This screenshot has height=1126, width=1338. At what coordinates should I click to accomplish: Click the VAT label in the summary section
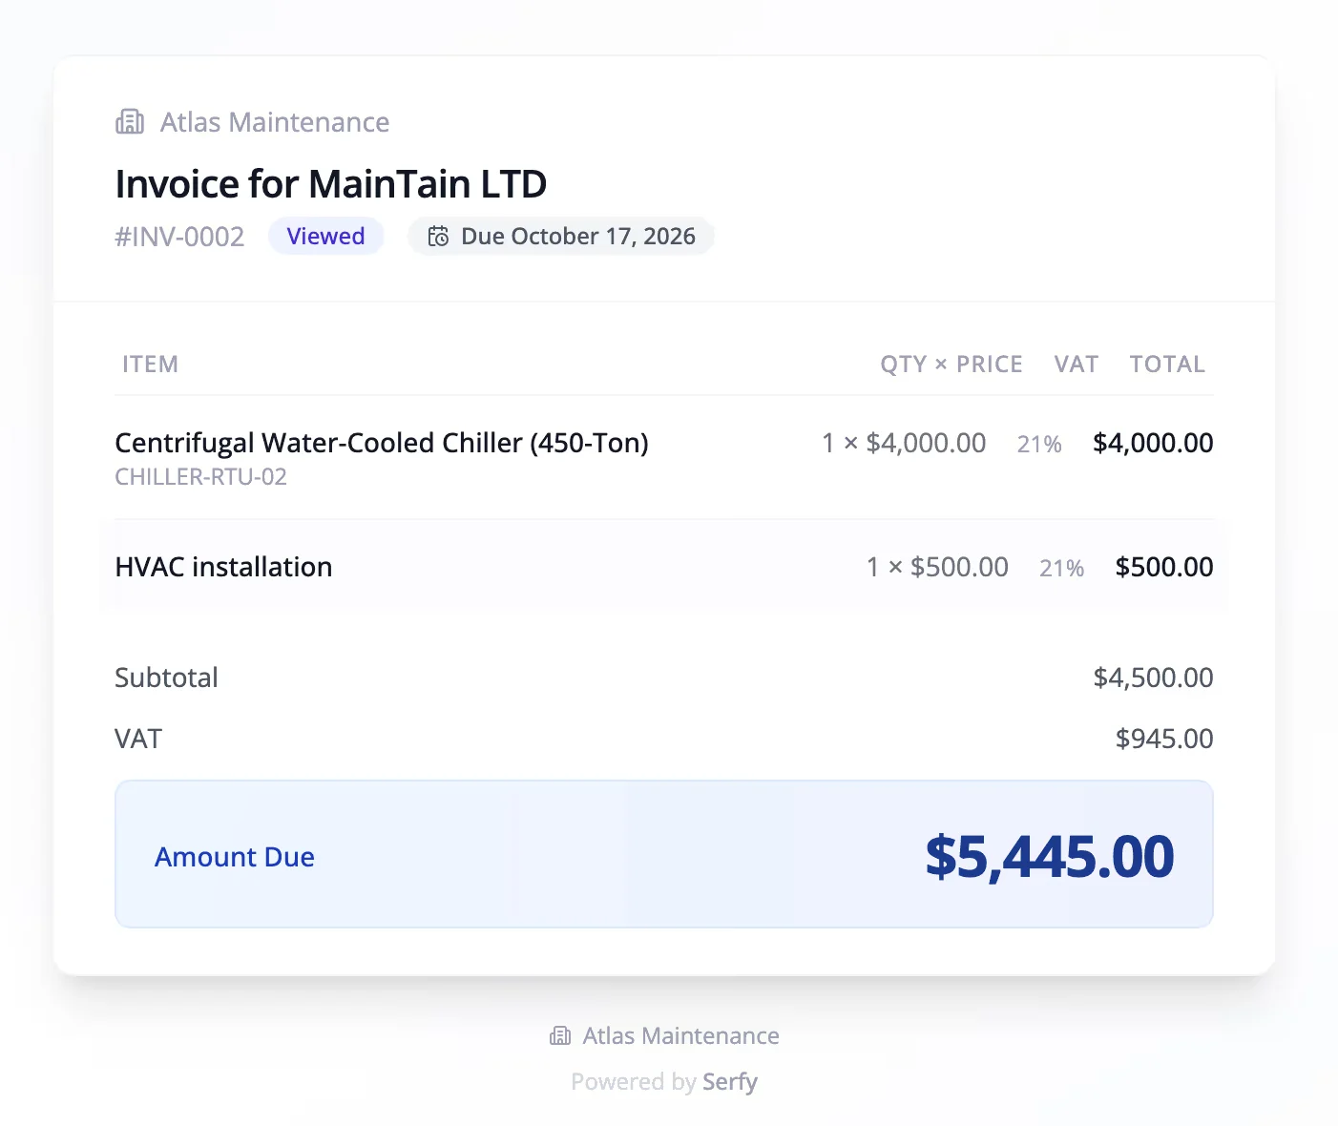coord(138,739)
